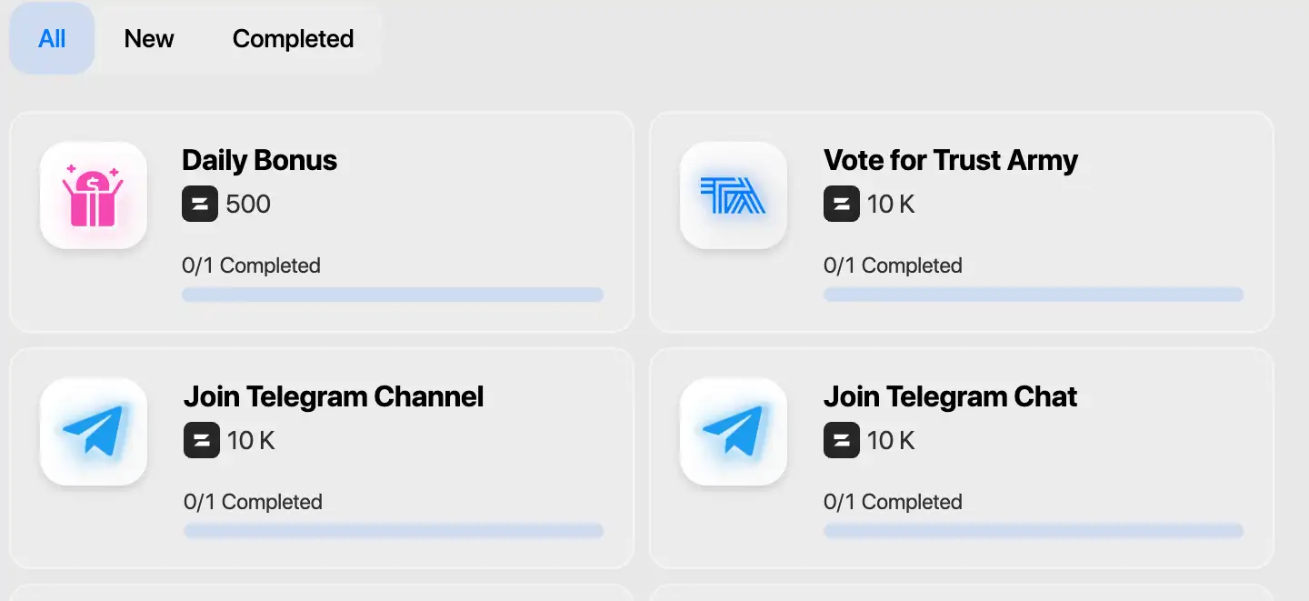Click the Join Telegram Channel progress bar
Viewport: 1309px width, 601px height.
tap(394, 531)
